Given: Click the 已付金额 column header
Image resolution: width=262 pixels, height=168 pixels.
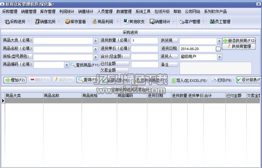Looking at the screenshot, I should click(236, 95).
